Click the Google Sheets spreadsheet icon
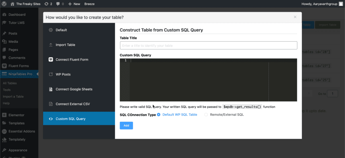This screenshot has height=158, width=345. tap(51, 89)
